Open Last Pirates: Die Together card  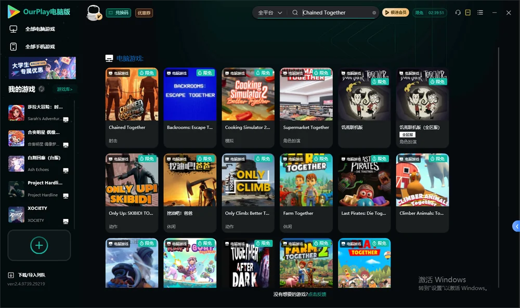(x=364, y=193)
